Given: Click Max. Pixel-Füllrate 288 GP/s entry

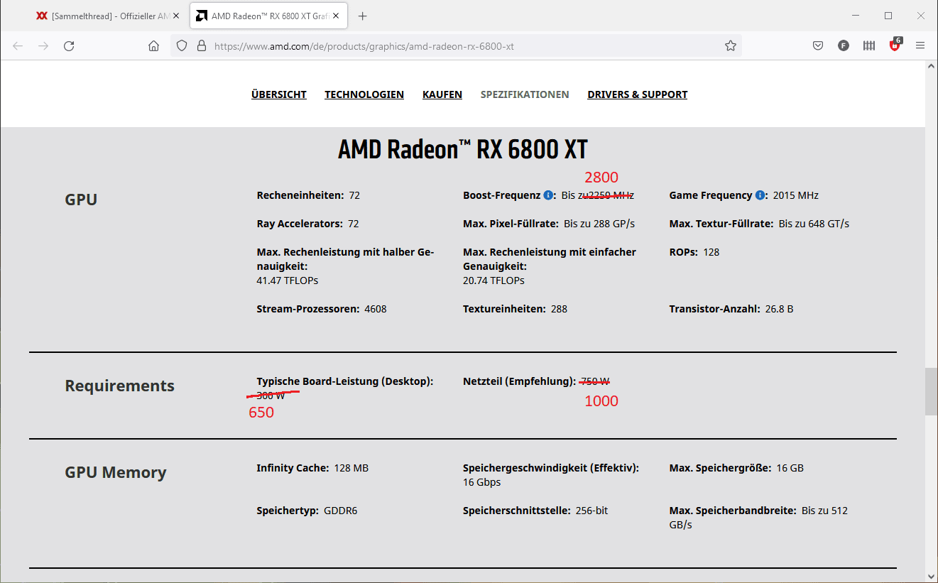Looking at the screenshot, I should 549,224.
